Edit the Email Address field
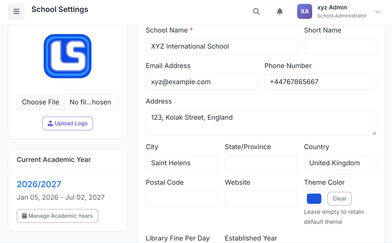 201,82
